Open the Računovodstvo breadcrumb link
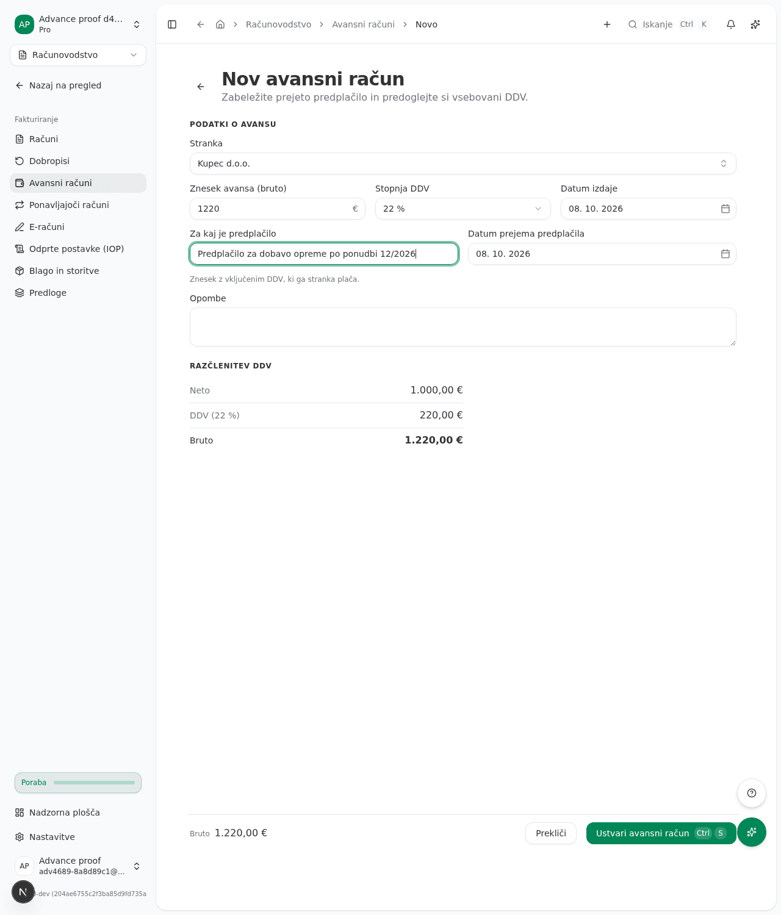The width and height of the screenshot is (781, 915). click(x=278, y=24)
